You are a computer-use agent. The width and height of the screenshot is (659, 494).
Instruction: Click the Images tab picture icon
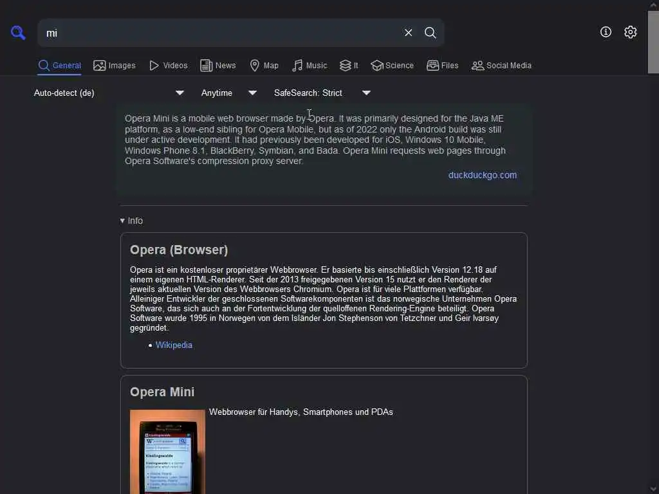pyautogui.click(x=100, y=66)
